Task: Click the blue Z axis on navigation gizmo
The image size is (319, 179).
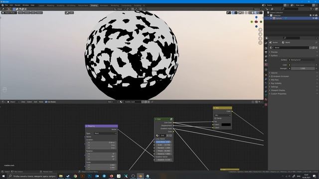Action: pyautogui.click(x=256, y=17)
